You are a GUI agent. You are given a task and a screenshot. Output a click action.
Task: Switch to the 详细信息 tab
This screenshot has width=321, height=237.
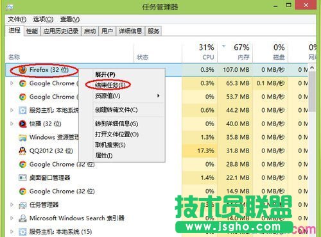[130, 31]
